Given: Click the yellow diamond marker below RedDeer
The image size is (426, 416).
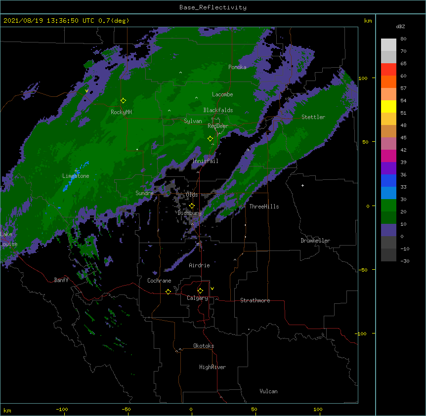Looking at the screenshot, I should (210, 139).
